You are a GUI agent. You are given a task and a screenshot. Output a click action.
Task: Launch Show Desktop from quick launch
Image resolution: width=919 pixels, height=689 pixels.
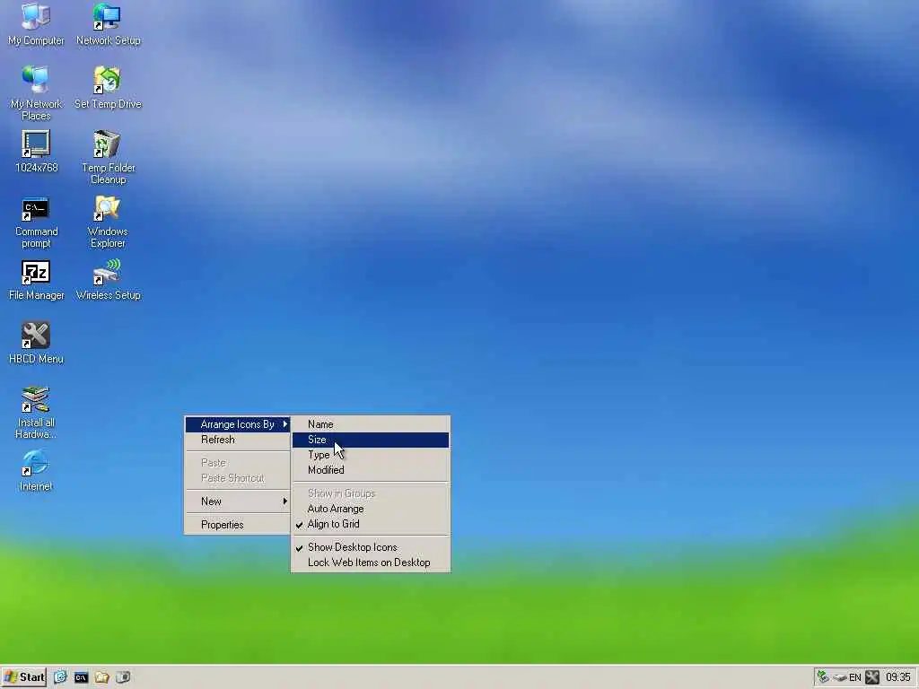[x=60, y=677]
